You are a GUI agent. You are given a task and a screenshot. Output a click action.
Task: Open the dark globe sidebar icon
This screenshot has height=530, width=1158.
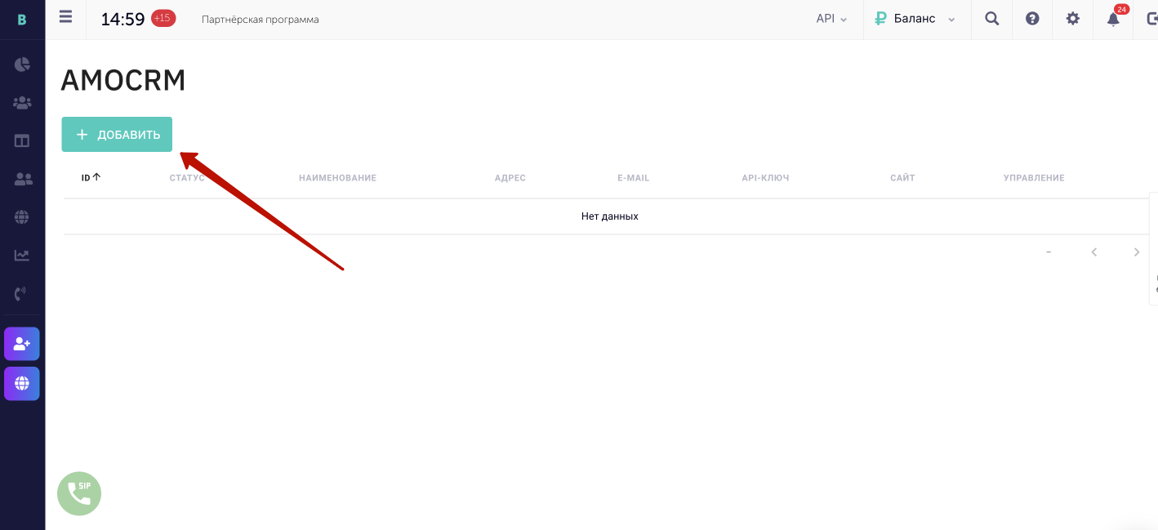coord(22,217)
